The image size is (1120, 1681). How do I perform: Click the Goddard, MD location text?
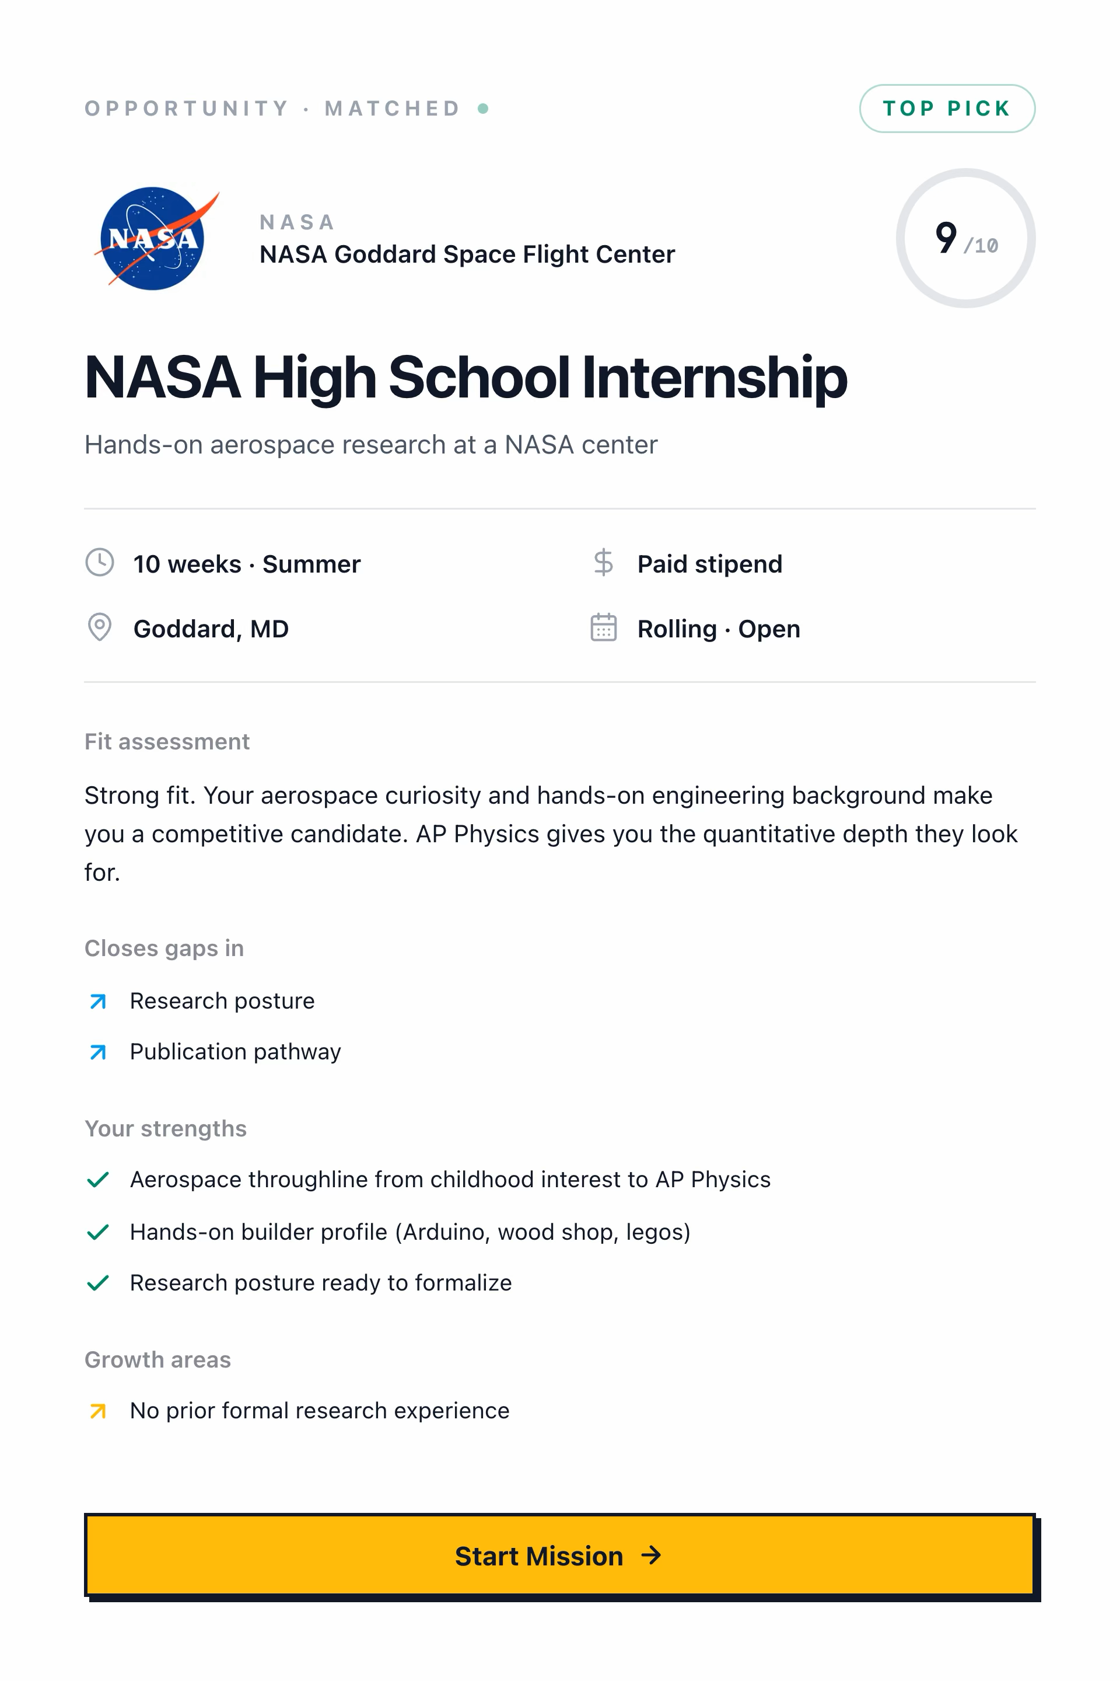click(211, 629)
